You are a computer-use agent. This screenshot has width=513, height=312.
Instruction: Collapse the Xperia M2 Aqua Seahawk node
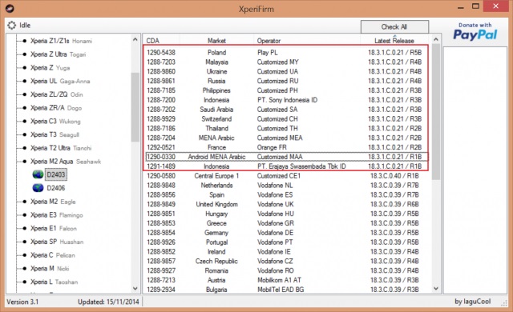tap(25, 162)
